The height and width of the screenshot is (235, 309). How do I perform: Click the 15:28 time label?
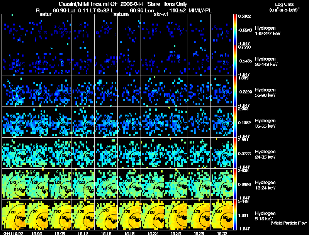(x=199, y=233)
